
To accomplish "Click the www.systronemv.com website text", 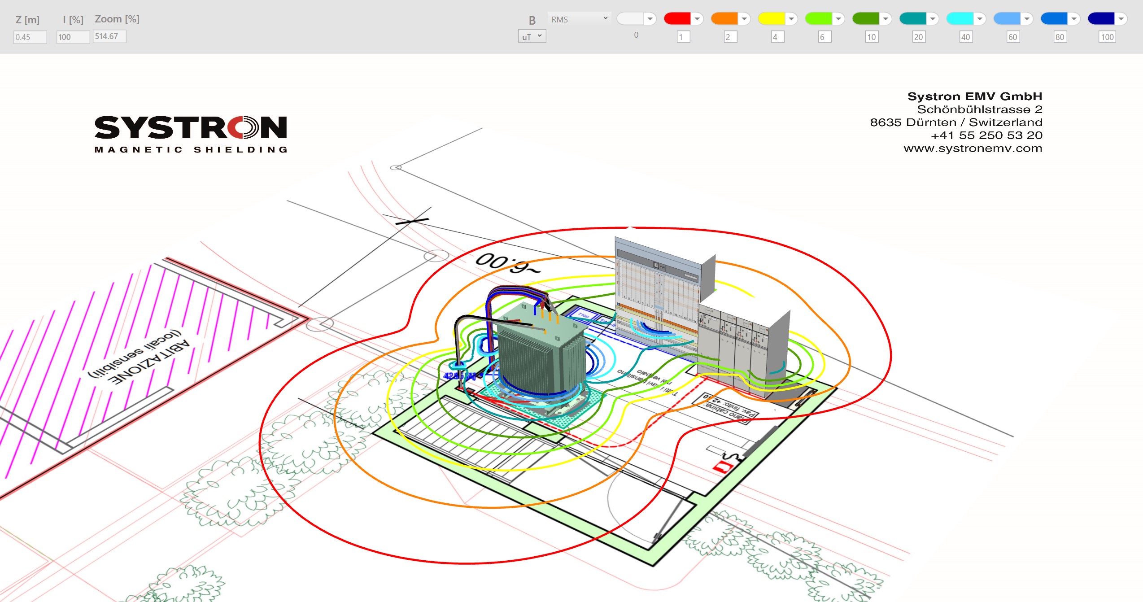I will (973, 148).
